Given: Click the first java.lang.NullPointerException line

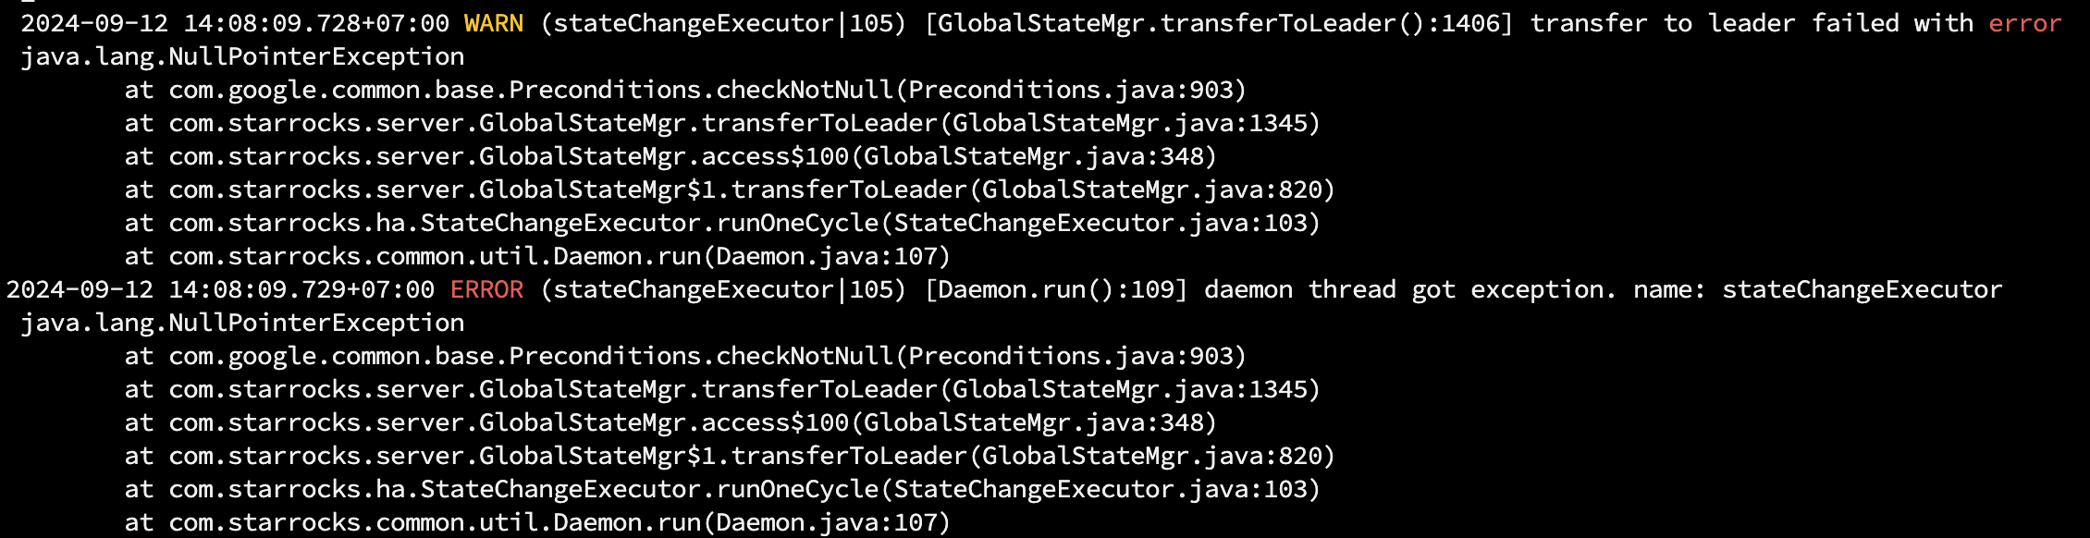Looking at the screenshot, I should 242,57.
